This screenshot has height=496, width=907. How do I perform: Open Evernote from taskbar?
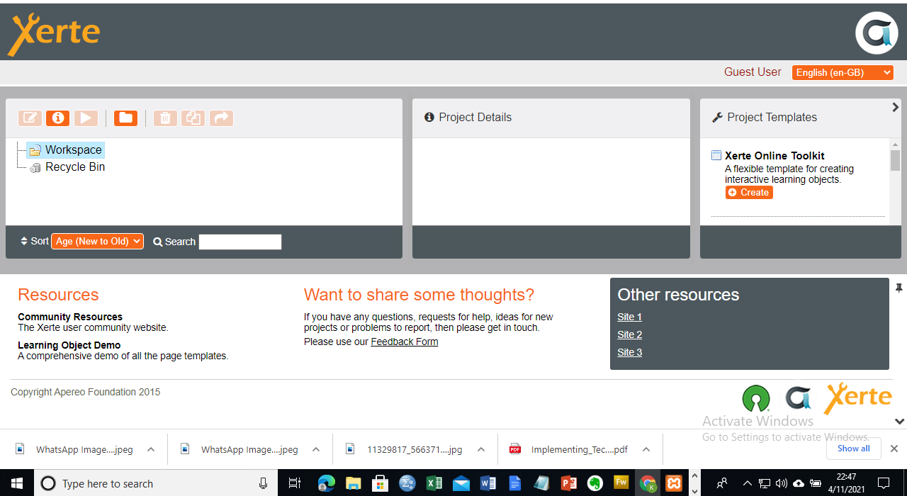[x=596, y=483]
